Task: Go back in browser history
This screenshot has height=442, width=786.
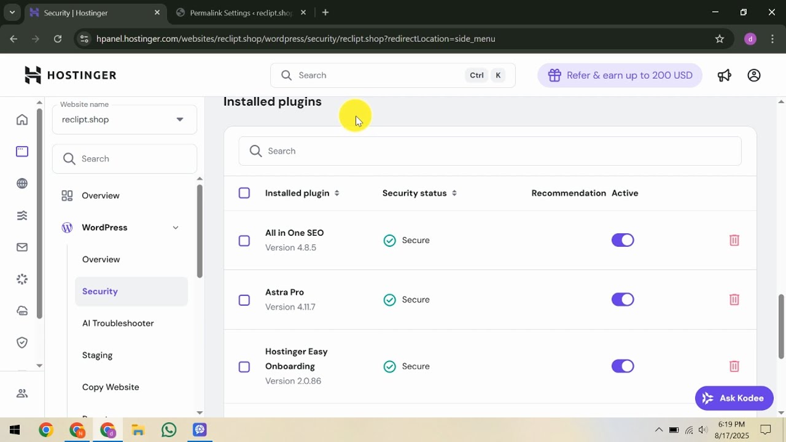Action: 14,39
